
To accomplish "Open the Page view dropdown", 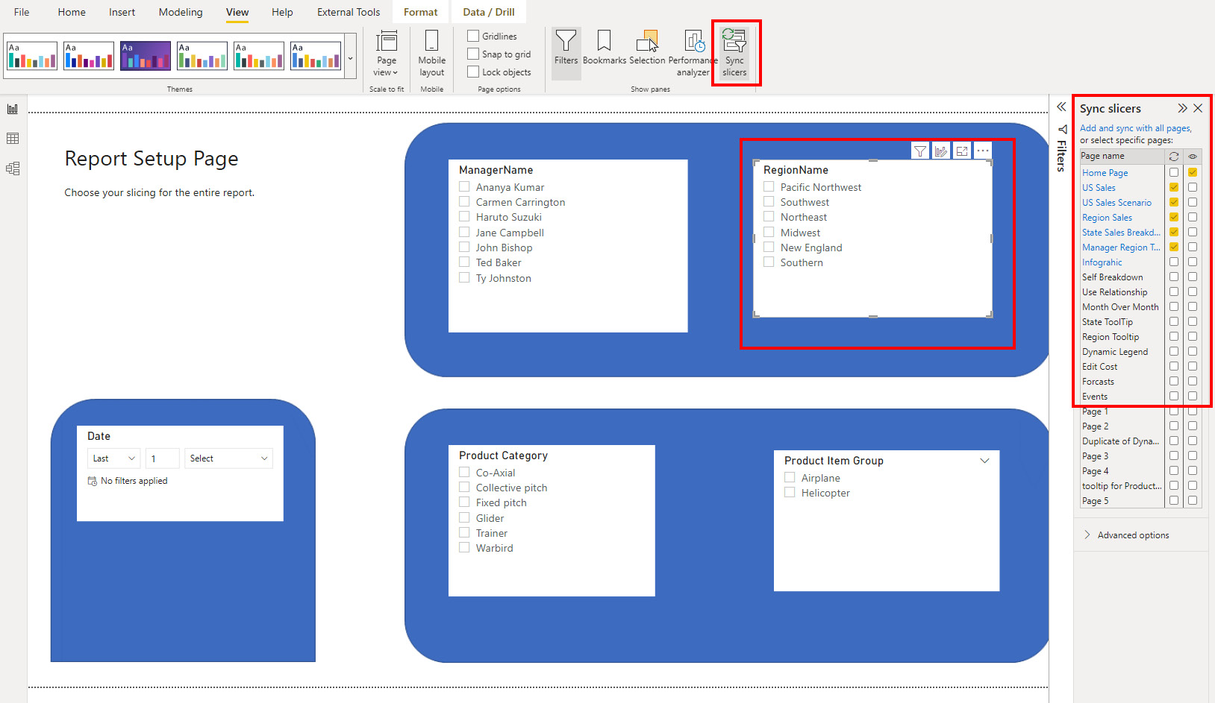I will point(387,54).
